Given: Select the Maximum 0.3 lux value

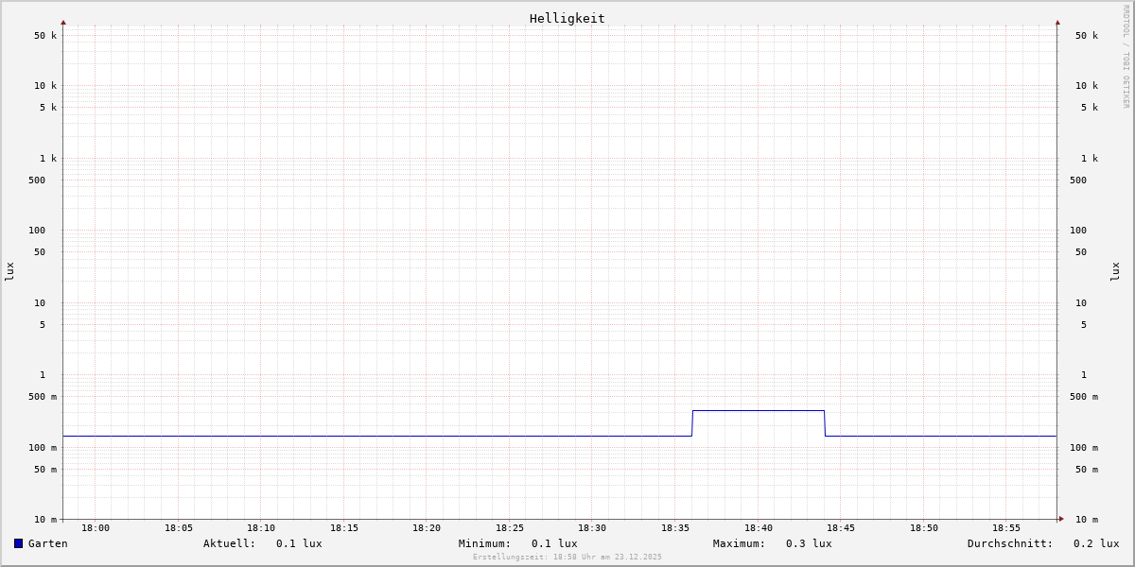Looking at the screenshot, I should [809, 543].
